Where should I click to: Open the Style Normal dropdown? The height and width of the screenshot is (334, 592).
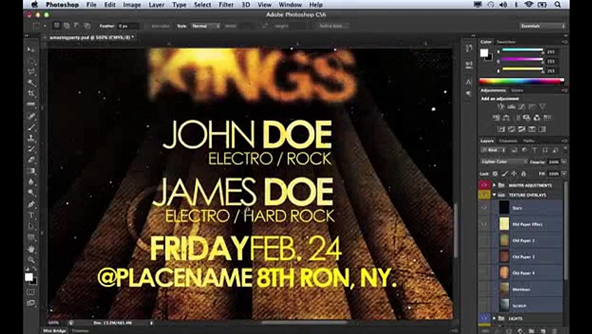(x=205, y=26)
